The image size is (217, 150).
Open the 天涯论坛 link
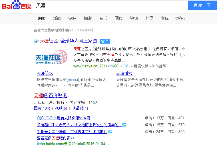[x=45, y=73]
